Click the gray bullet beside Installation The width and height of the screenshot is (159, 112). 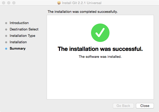6,42
